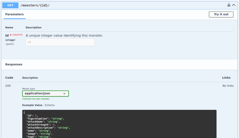
Task: Collapse the GET monsters endpoint with the chevron
Action: pyautogui.click(x=234, y=5)
